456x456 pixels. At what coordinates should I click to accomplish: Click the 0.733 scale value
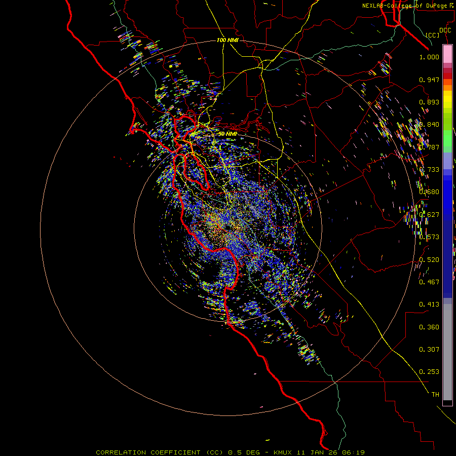coord(429,170)
